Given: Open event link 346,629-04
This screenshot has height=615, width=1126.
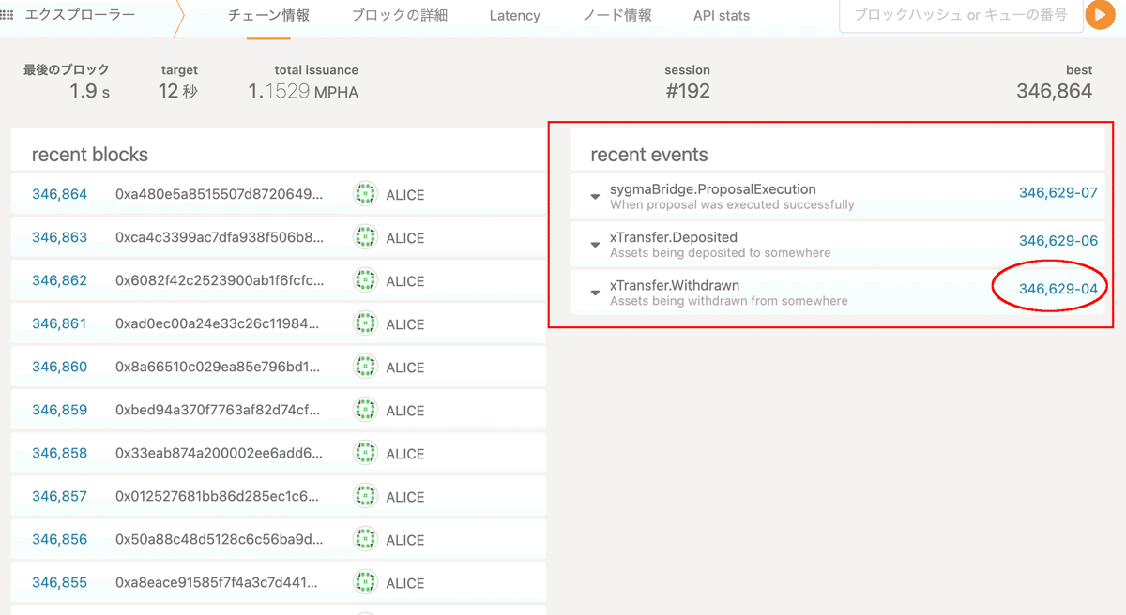Looking at the screenshot, I should click(x=1058, y=289).
